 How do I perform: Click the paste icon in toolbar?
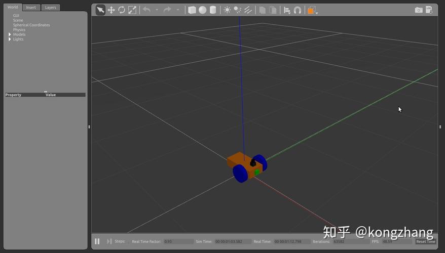coord(273,10)
